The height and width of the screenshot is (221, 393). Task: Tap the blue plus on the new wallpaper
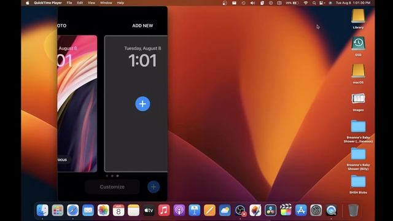tap(142, 104)
